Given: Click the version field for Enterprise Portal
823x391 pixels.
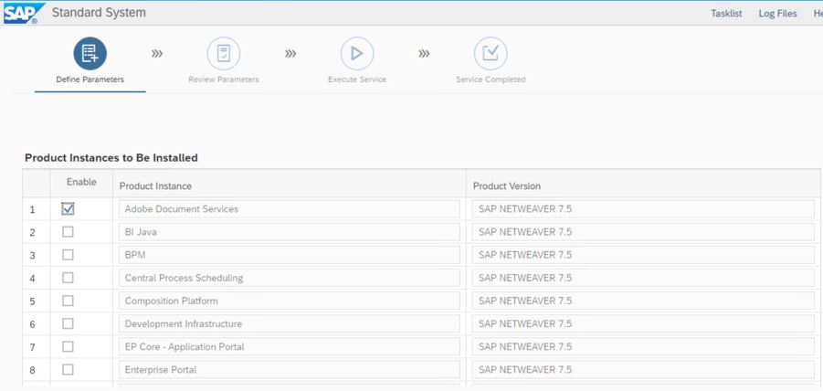Looking at the screenshot, I should coord(643,370).
